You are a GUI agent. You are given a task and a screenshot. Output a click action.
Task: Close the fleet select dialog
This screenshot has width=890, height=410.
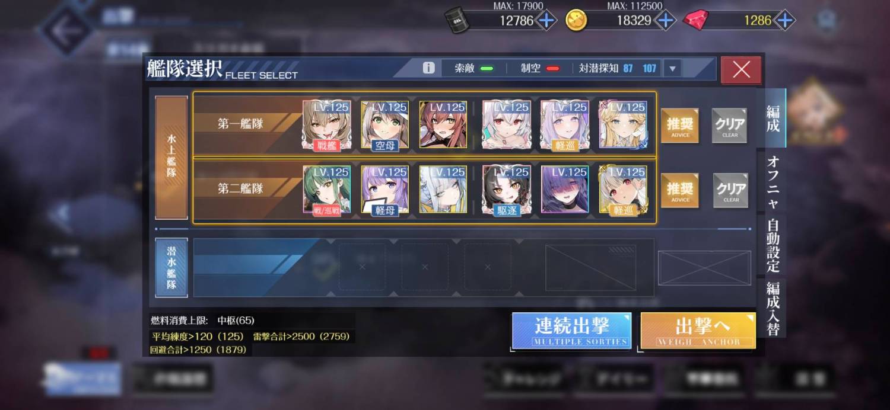[x=741, y=70]
